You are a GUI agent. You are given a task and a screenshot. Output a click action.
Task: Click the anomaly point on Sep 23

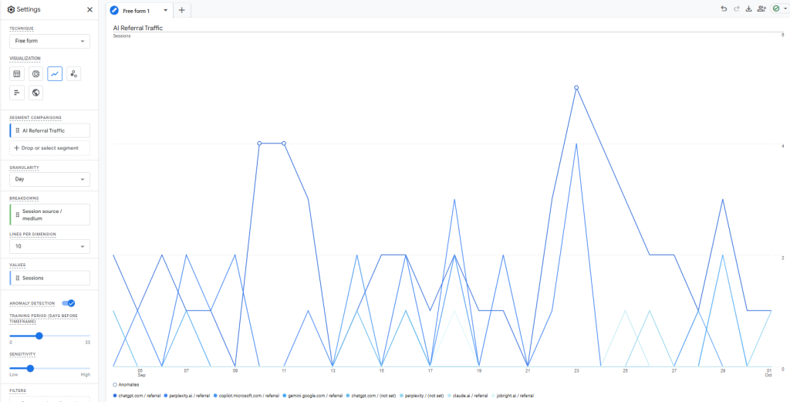576,88
